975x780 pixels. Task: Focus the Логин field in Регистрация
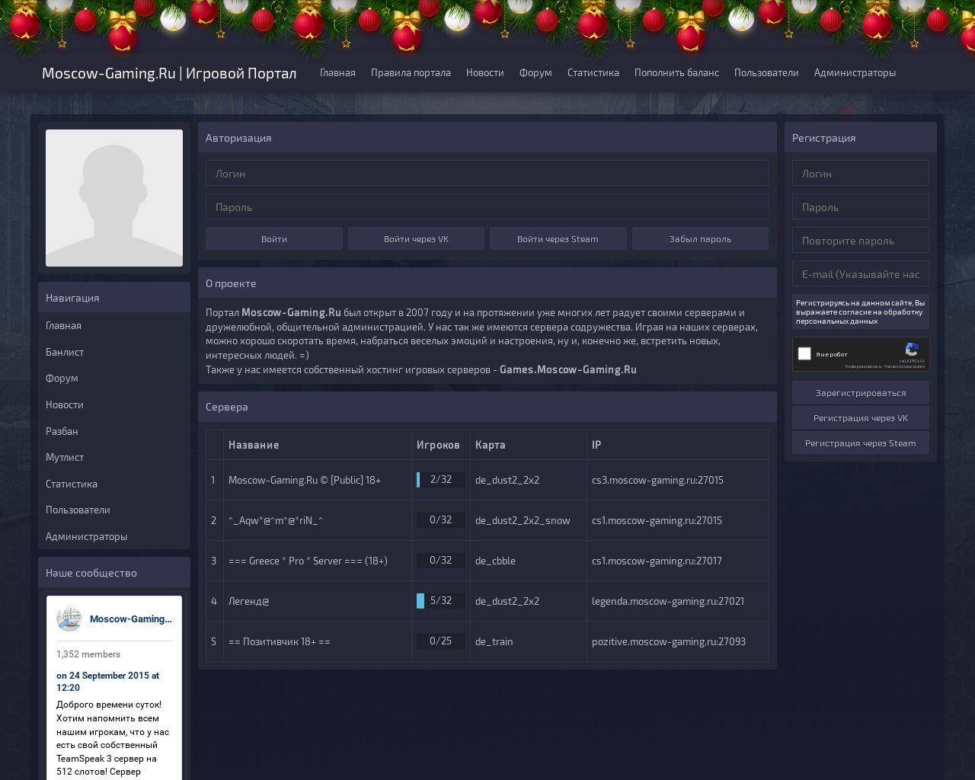[x=861, y=173]
